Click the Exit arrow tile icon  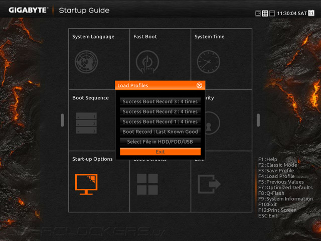click(x=209, y=184)
